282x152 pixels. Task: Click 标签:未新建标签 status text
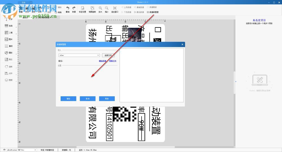[x=47, y=150]
